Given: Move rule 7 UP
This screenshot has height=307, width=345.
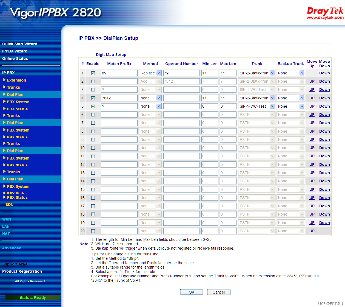Looking at the screenshot, I should click(x=312, y=123).
